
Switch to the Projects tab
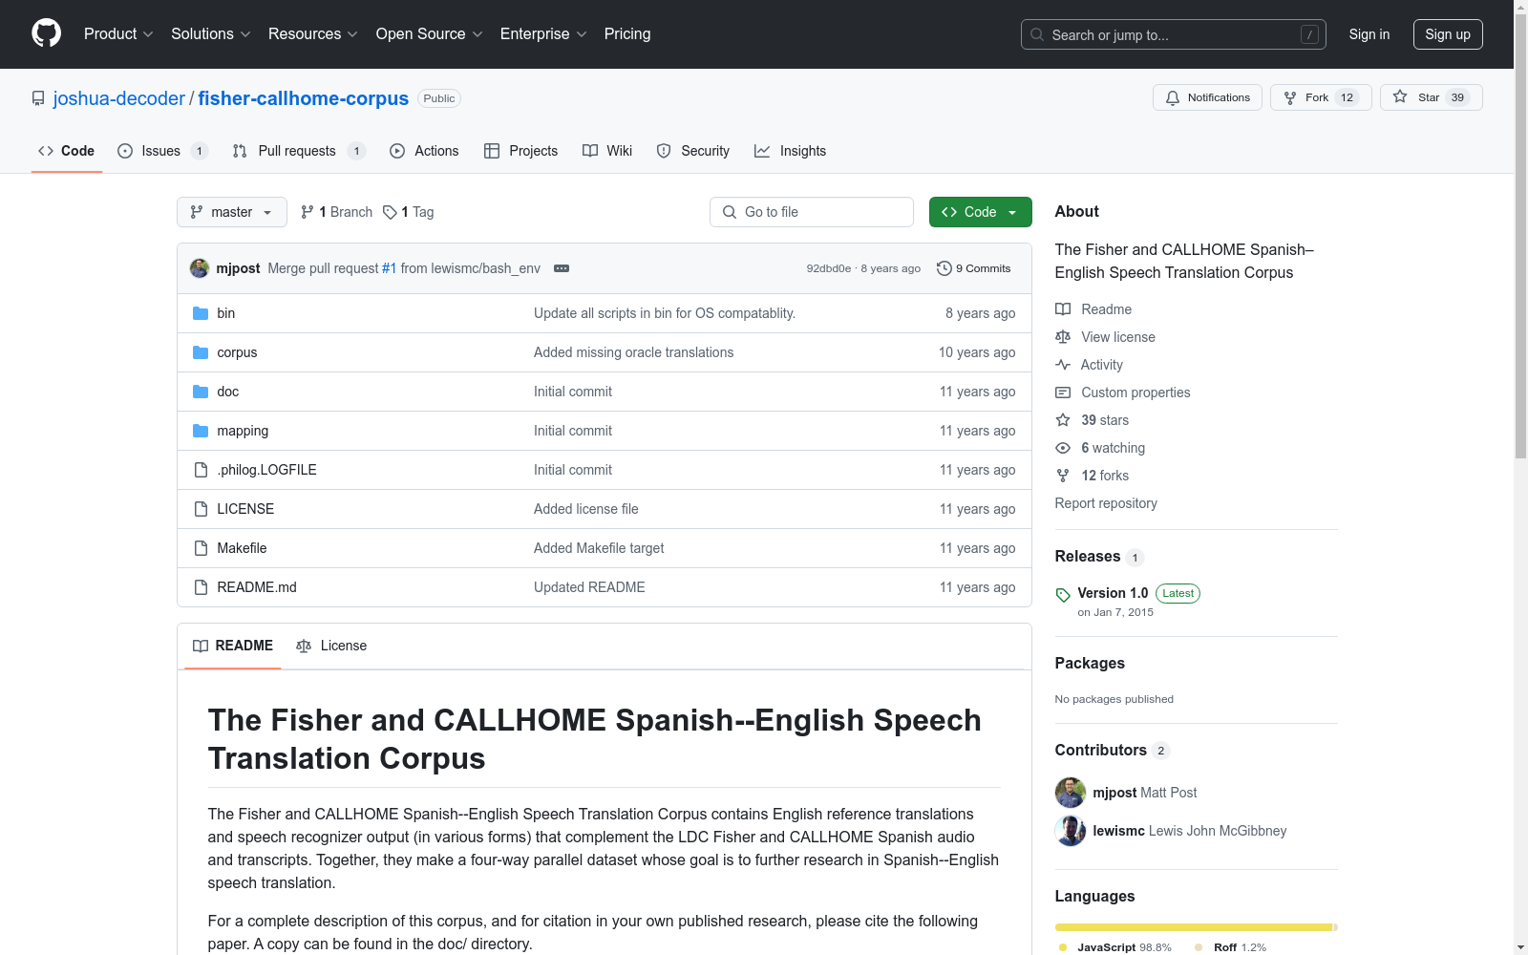(x=520, y=151)
